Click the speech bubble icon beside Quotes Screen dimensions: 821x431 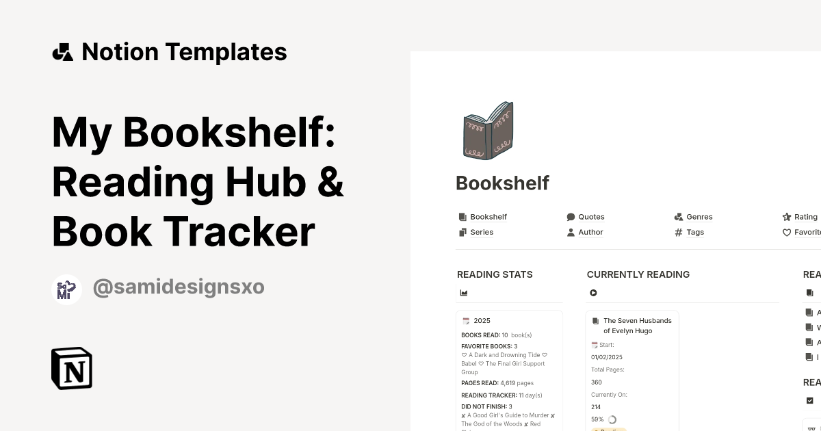pos(571,217)
